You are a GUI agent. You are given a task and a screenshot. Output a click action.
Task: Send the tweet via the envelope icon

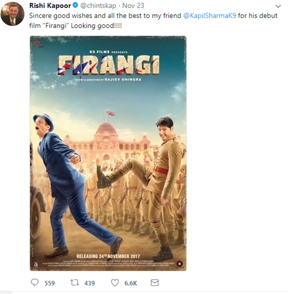(155, 282)
